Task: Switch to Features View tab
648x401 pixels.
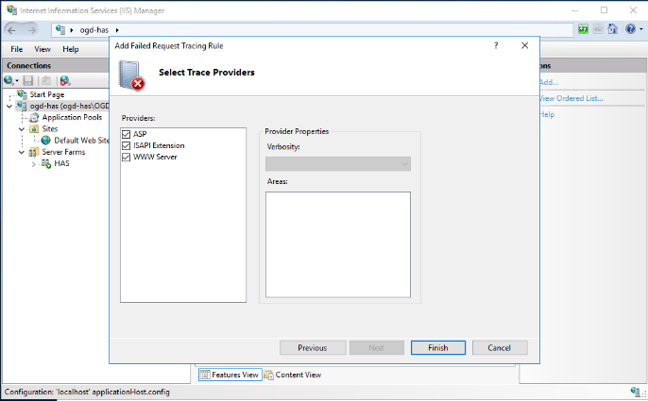Action: 230,375
